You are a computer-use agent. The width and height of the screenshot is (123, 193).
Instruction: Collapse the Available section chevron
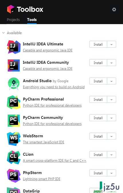coord(3,33)
